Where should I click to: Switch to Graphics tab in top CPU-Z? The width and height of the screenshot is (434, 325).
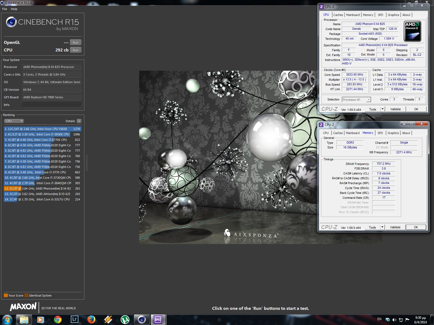tap(394, 15)
